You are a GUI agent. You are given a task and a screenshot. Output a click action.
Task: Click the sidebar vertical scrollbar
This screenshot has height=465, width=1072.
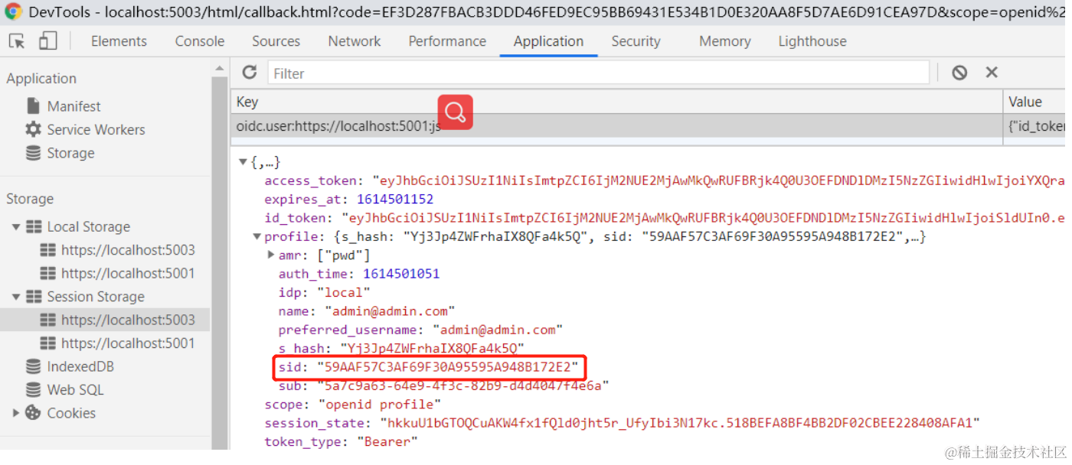coord(220,252)
